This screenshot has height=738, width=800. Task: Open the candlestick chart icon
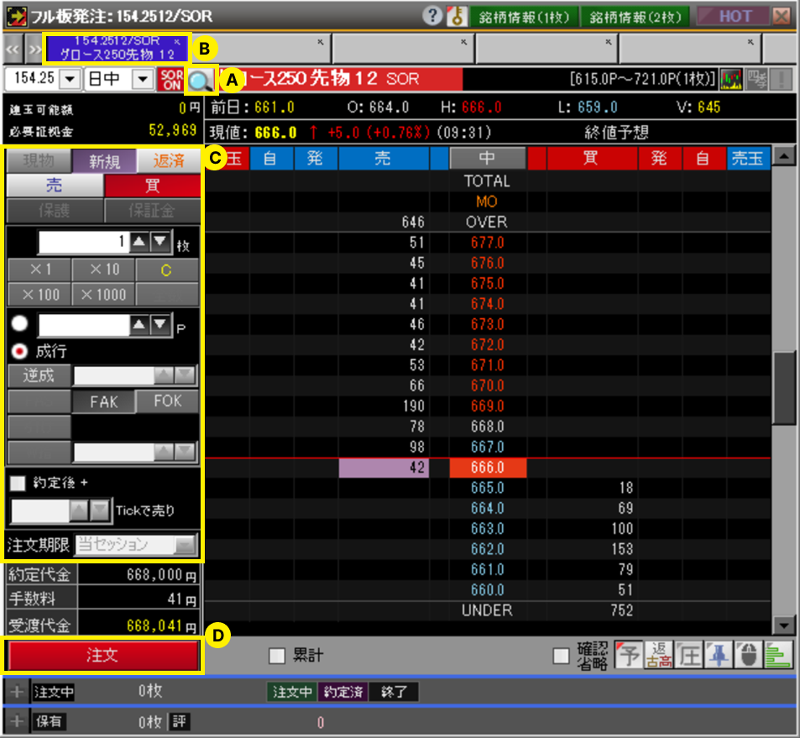(731, 80)
